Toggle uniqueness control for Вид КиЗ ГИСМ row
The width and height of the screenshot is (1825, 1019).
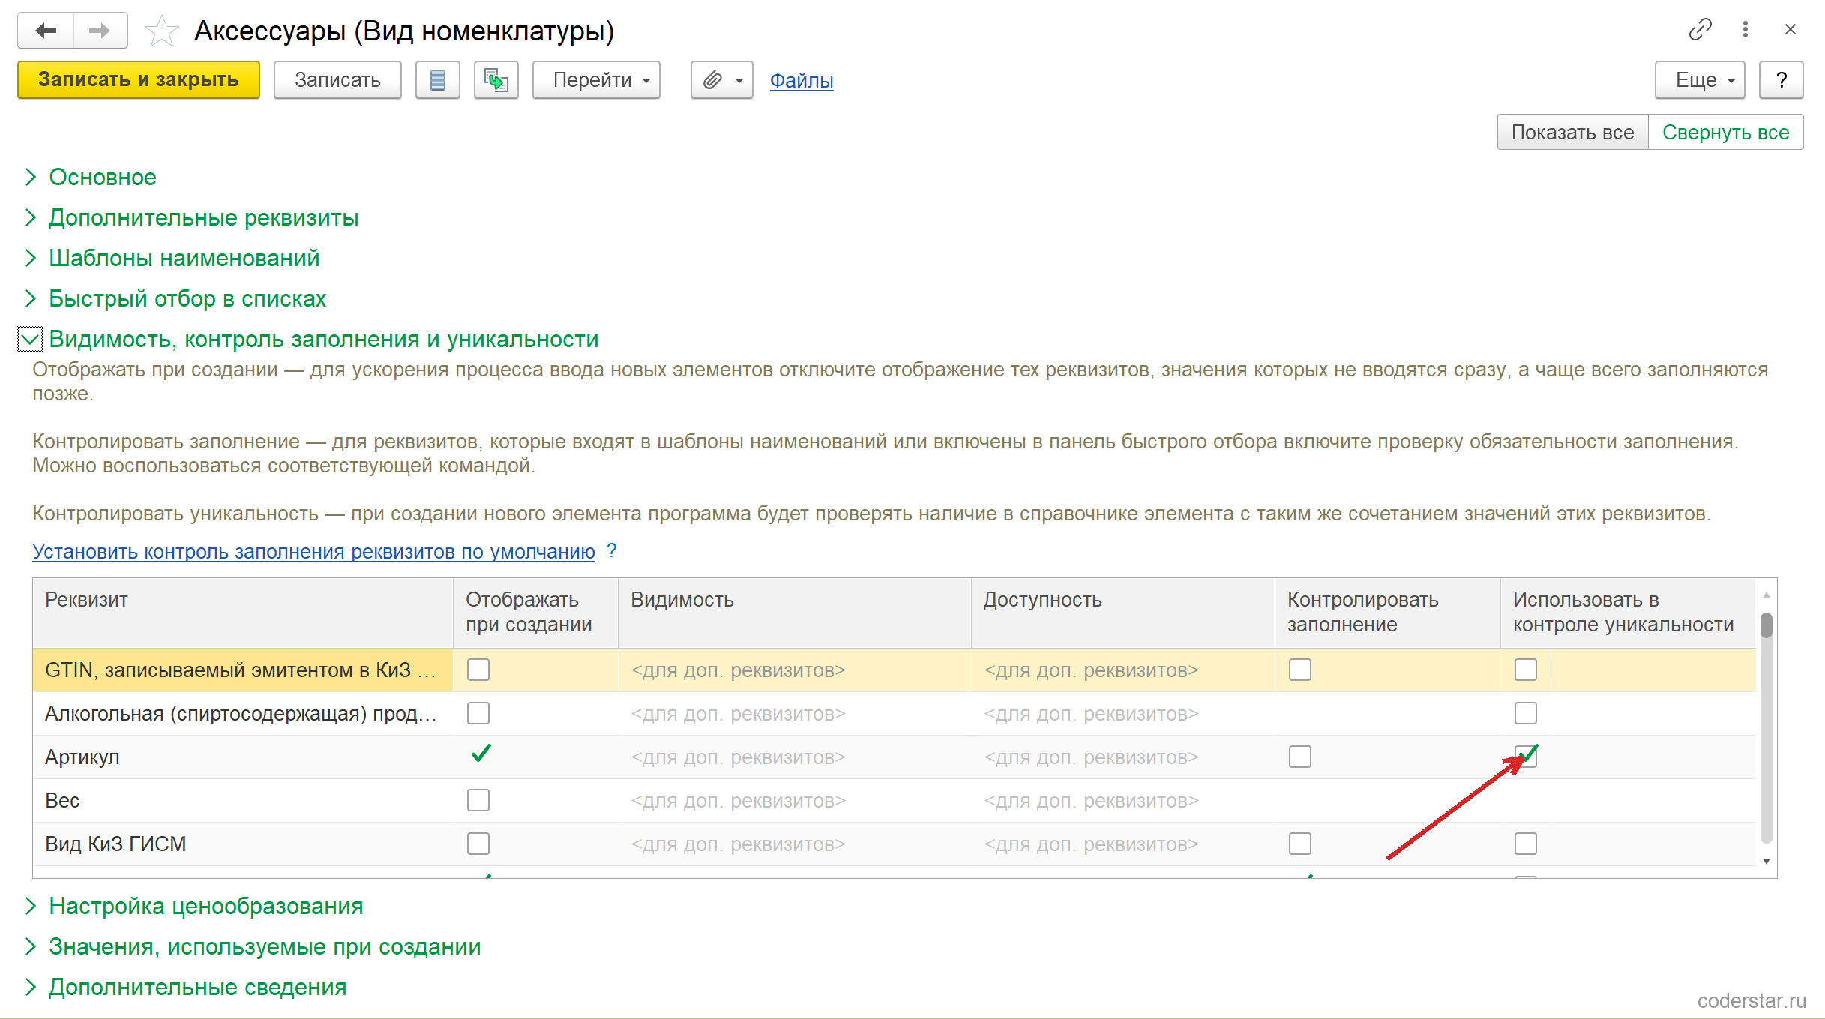click(1526, 844)
